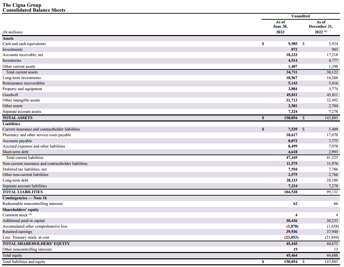Select the '(In millions)' note
The image size is (344, 267).
click(13, 32)
